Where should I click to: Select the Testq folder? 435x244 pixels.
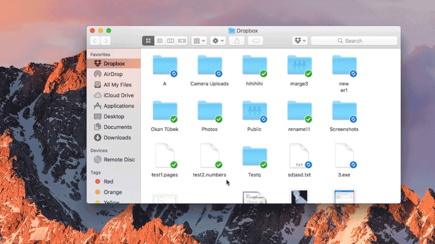[255, 157]
